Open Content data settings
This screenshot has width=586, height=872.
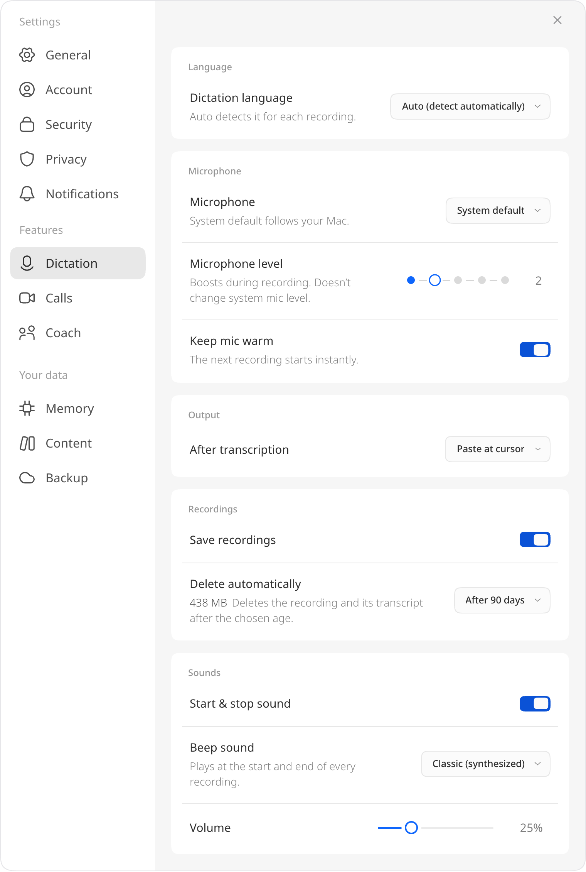(78, 443)
